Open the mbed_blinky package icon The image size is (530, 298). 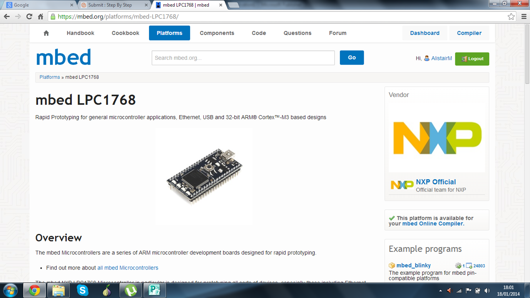[391, 265]
